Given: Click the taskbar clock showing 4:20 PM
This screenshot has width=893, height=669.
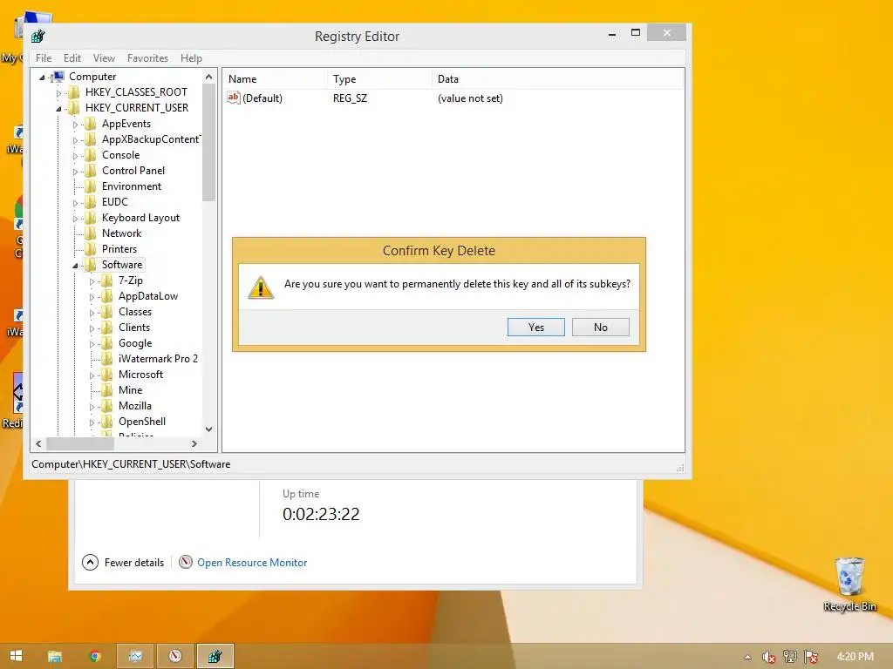Looking at the screenshot, I should tap(855, 657).
